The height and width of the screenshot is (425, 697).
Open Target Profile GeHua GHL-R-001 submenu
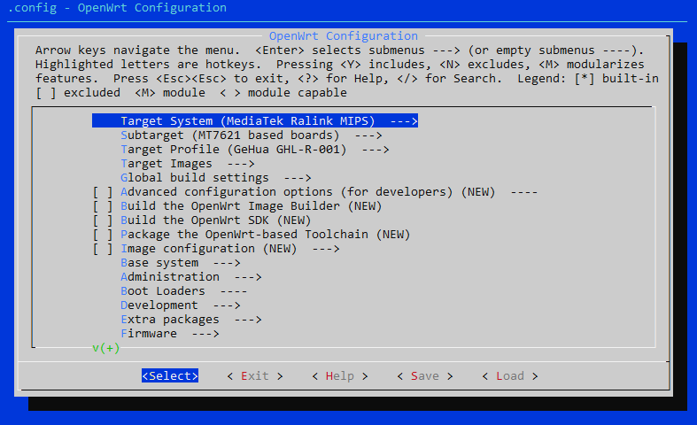[x=255, y=150]
